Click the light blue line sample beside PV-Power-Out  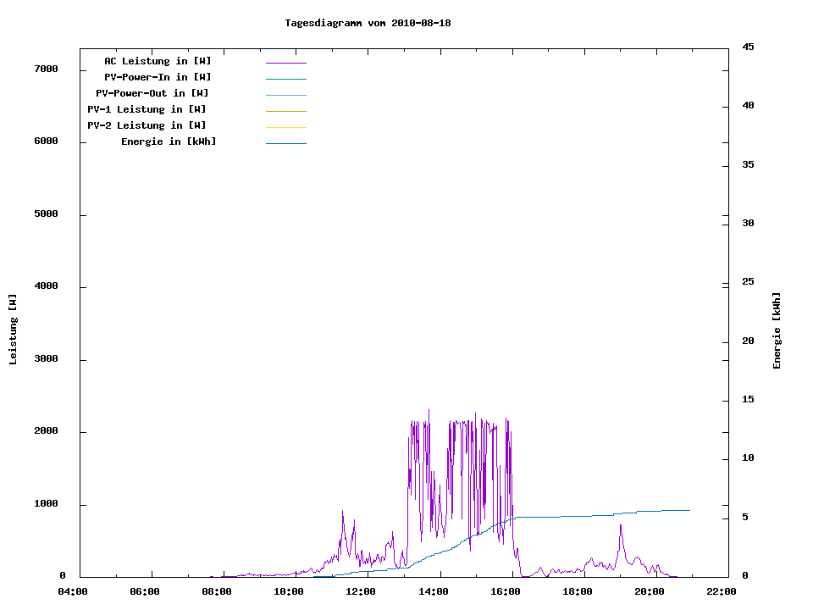pos(285,95)
